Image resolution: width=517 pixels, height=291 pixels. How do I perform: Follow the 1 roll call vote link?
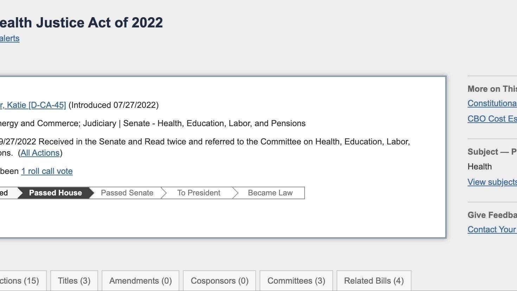pos(47,171)
